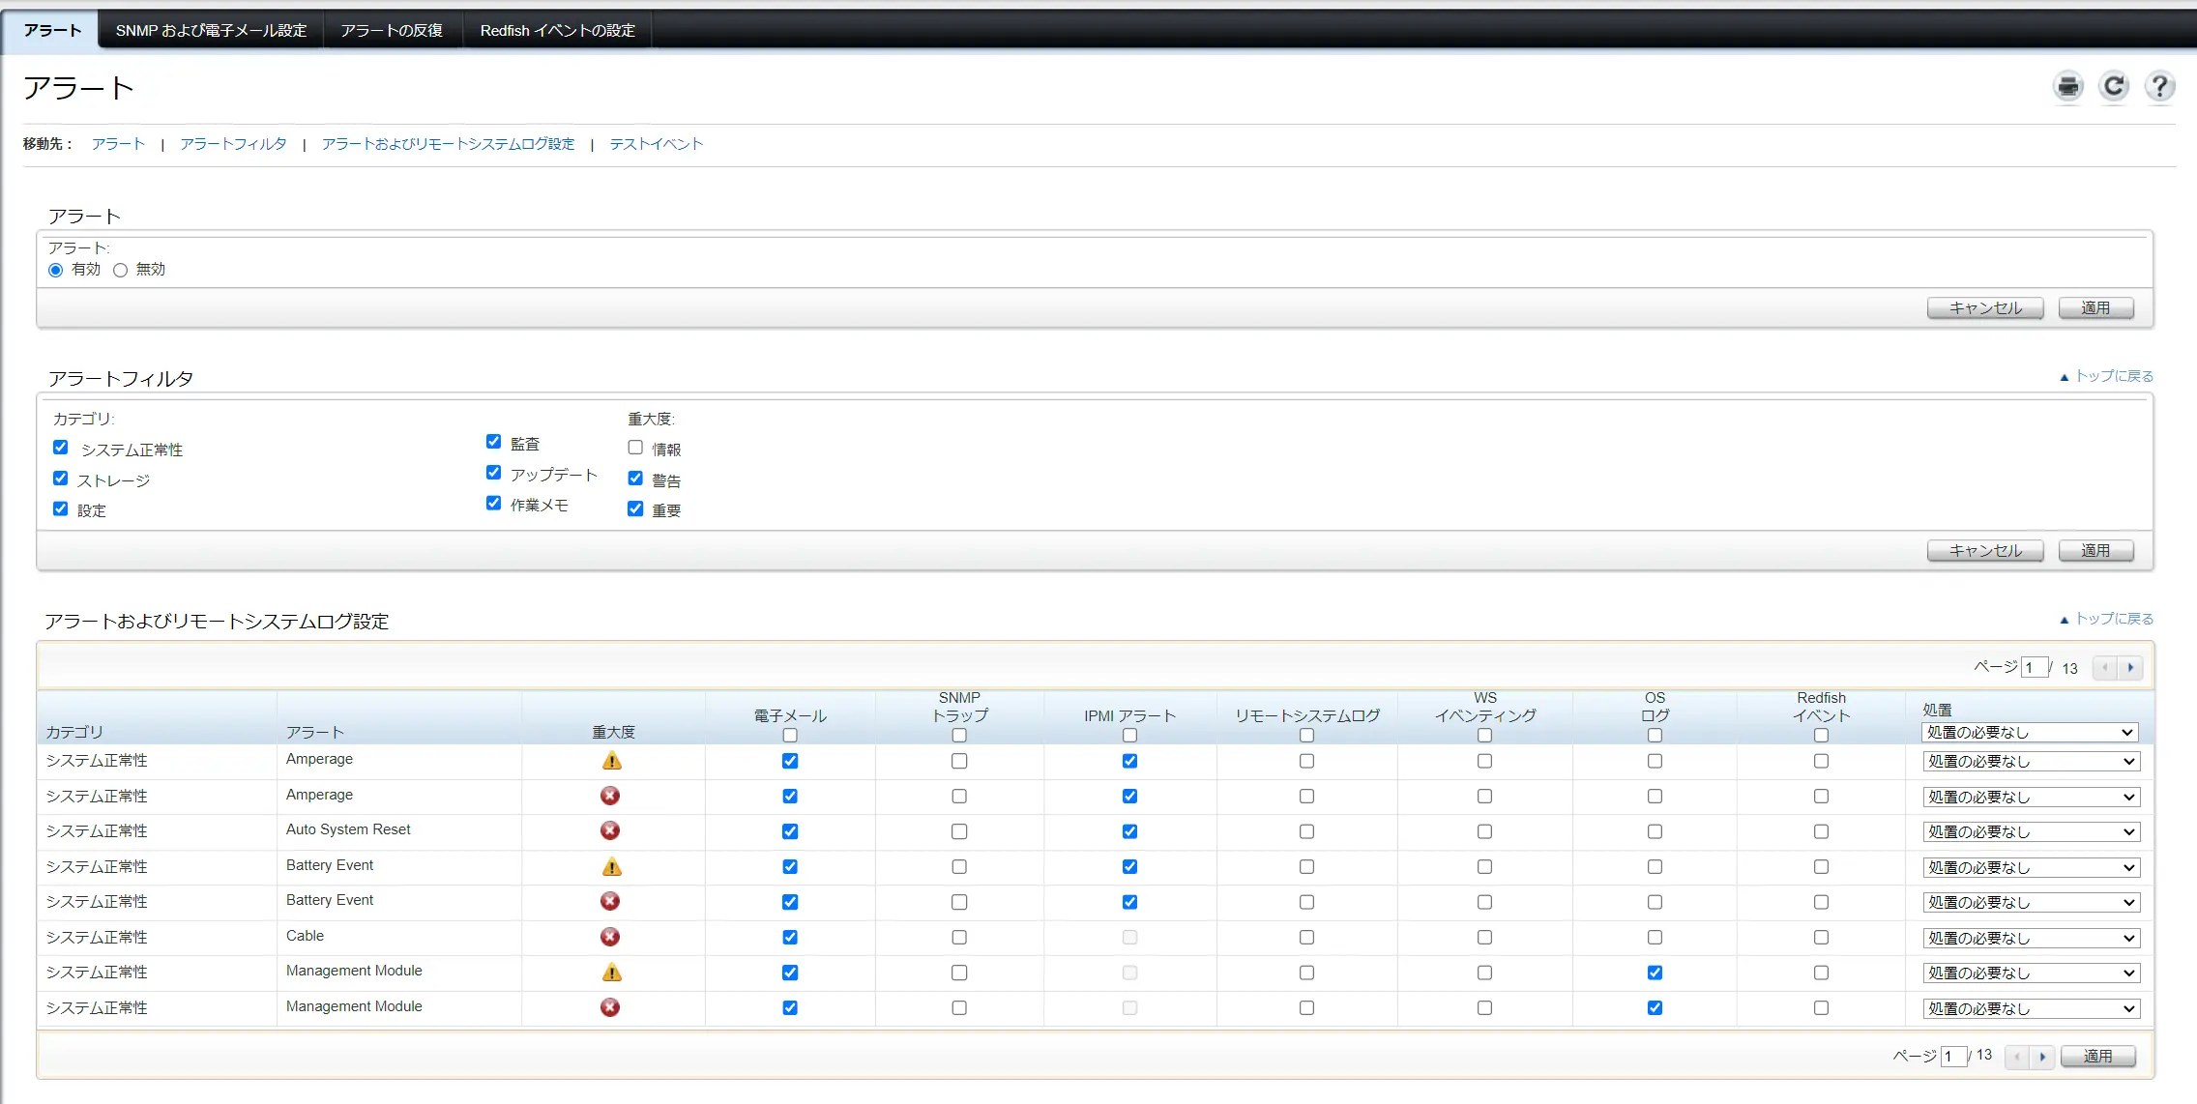Viewport: 2197px width, 1104px height.
Task: Open the help icon
Action: pyautogui.click(x=2160, y=86)
